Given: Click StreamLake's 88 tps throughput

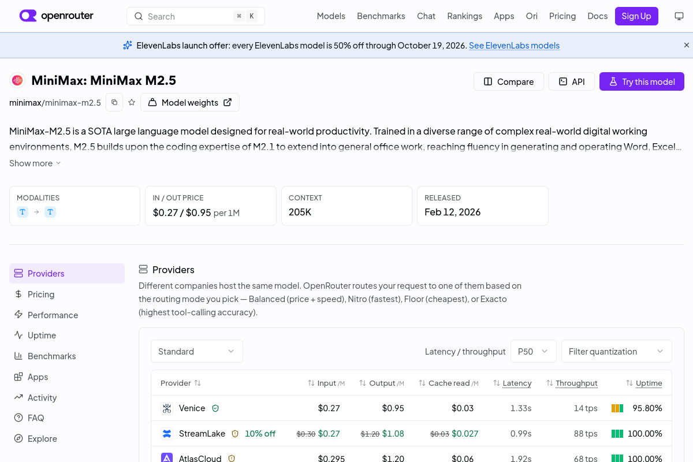Looking at the screenshot, I should pos(586,434).
